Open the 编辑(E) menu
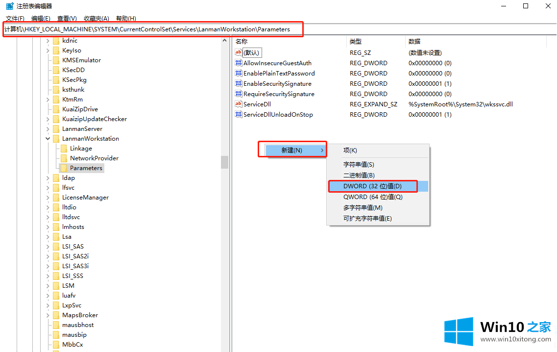The image size is (557, 352). click(x=41, y=19)
